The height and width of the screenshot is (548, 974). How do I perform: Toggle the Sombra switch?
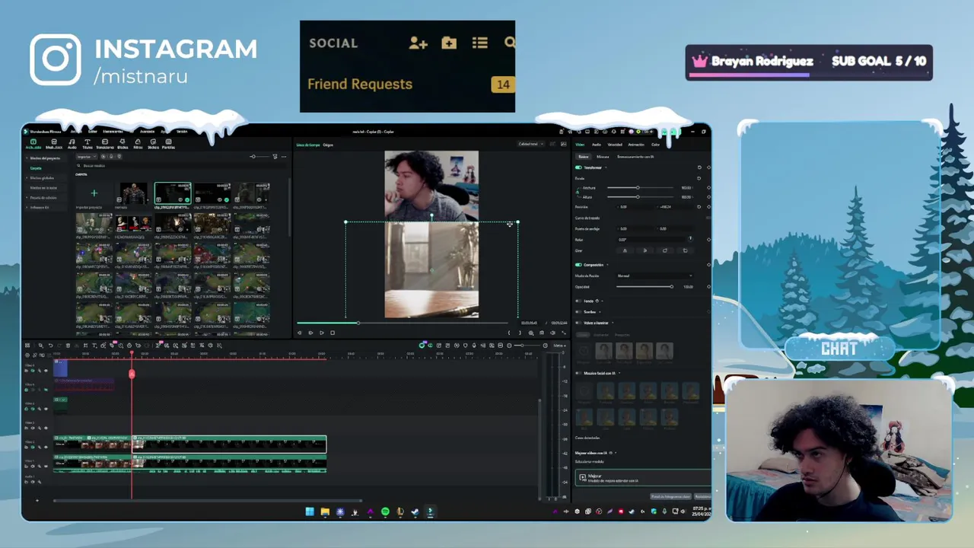pos(578,312)
